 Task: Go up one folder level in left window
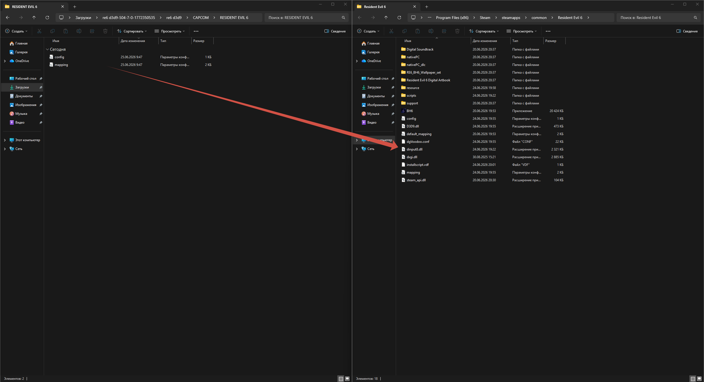[34, 18]
